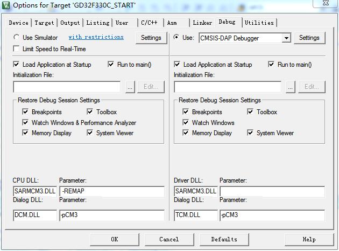The height and width of the screenshot is (251, 339).
Task: Click CPU DLL field SARMCM3.DLL
Action: [35, 191]
